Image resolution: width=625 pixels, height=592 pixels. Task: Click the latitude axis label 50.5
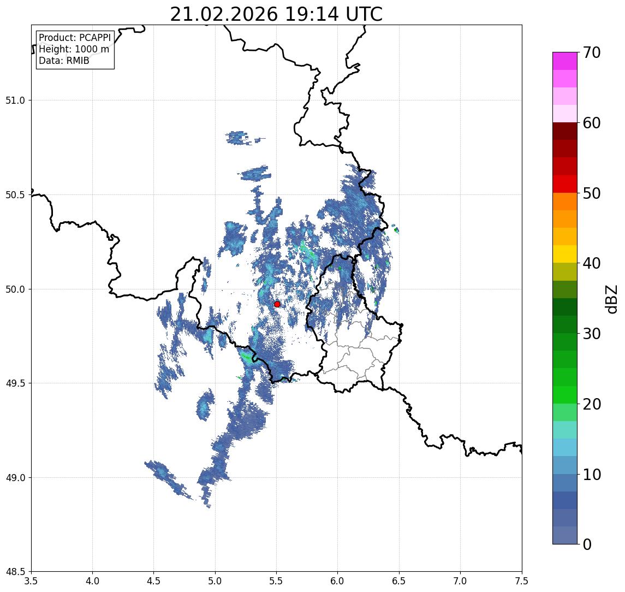[15, 195]
